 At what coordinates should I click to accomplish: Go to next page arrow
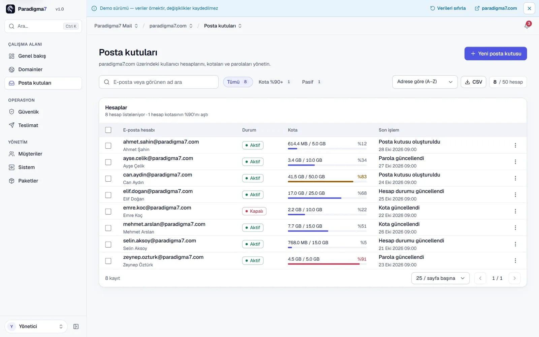514,278
